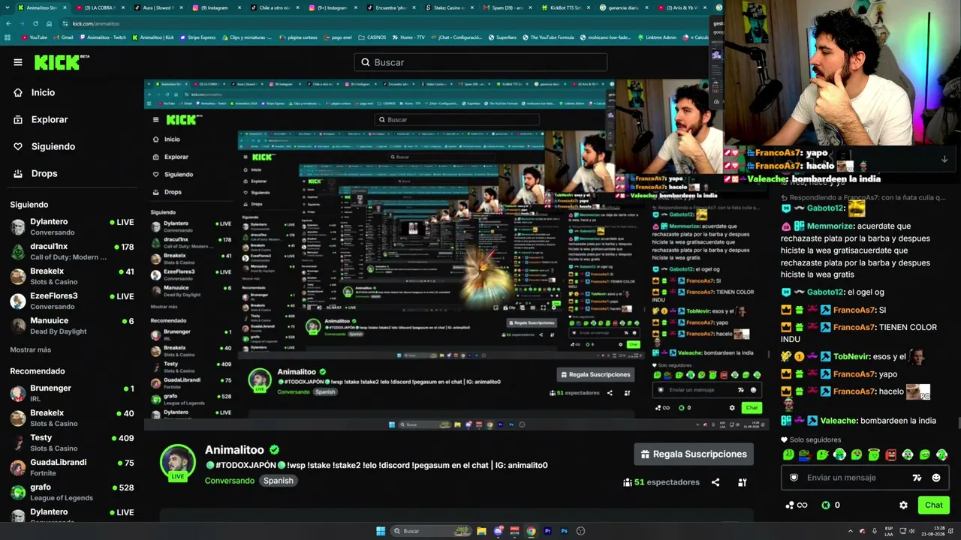Open Premiere Pro from the taskbar

[x=547, y=531]
